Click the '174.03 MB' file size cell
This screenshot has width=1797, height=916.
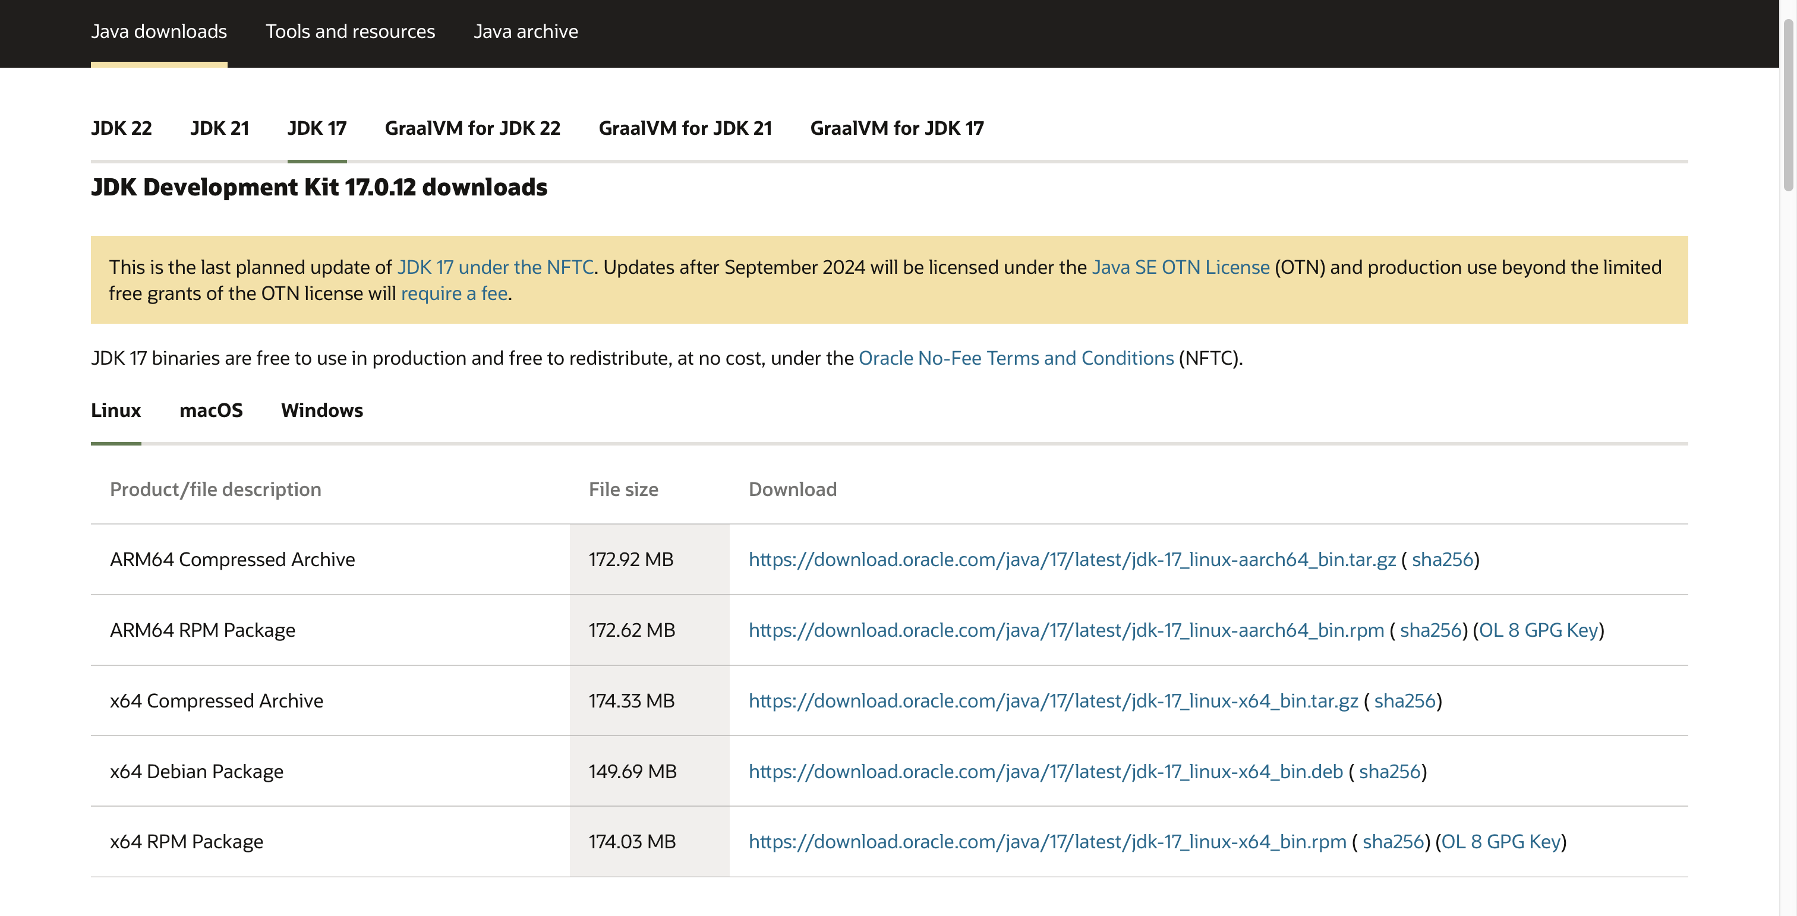point(650,841)
